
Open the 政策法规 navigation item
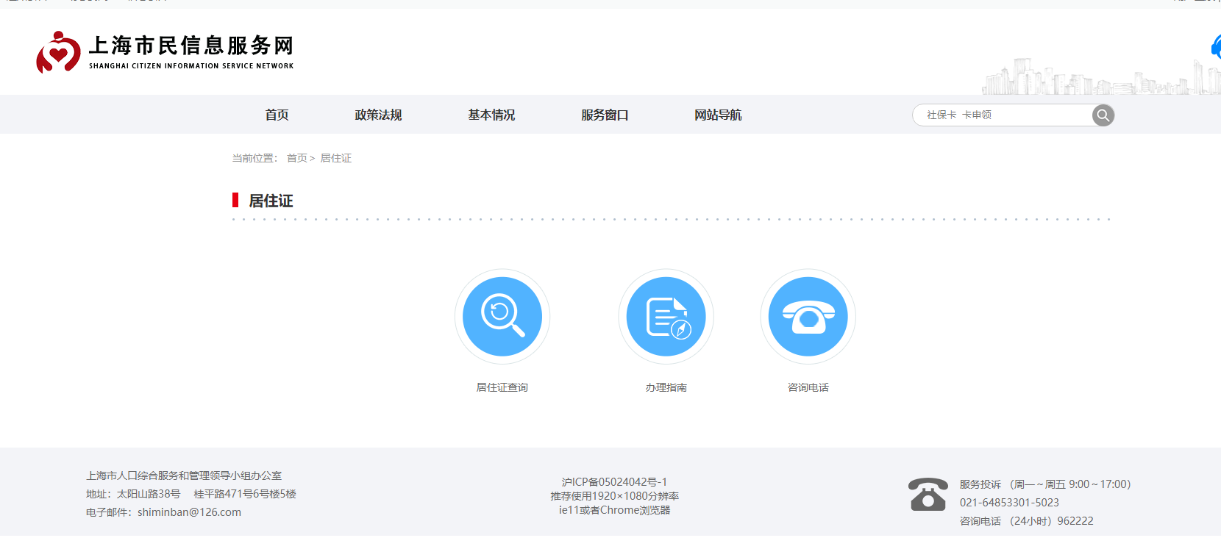point(378,115)
